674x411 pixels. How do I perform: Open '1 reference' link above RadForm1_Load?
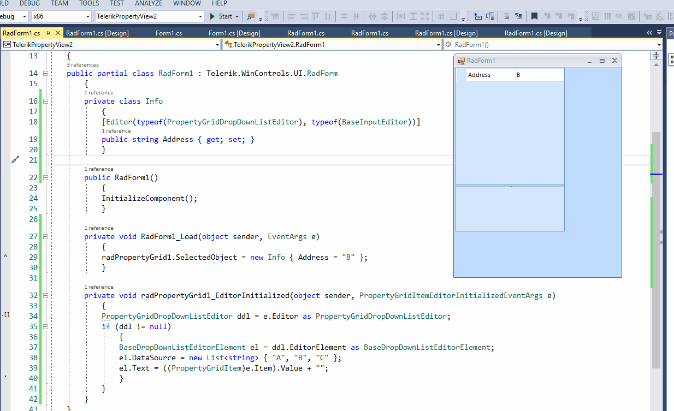(99, 228)
